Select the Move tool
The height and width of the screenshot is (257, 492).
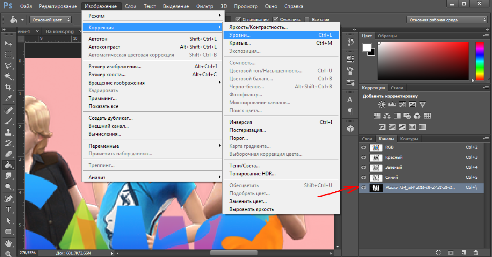point(8,44)
